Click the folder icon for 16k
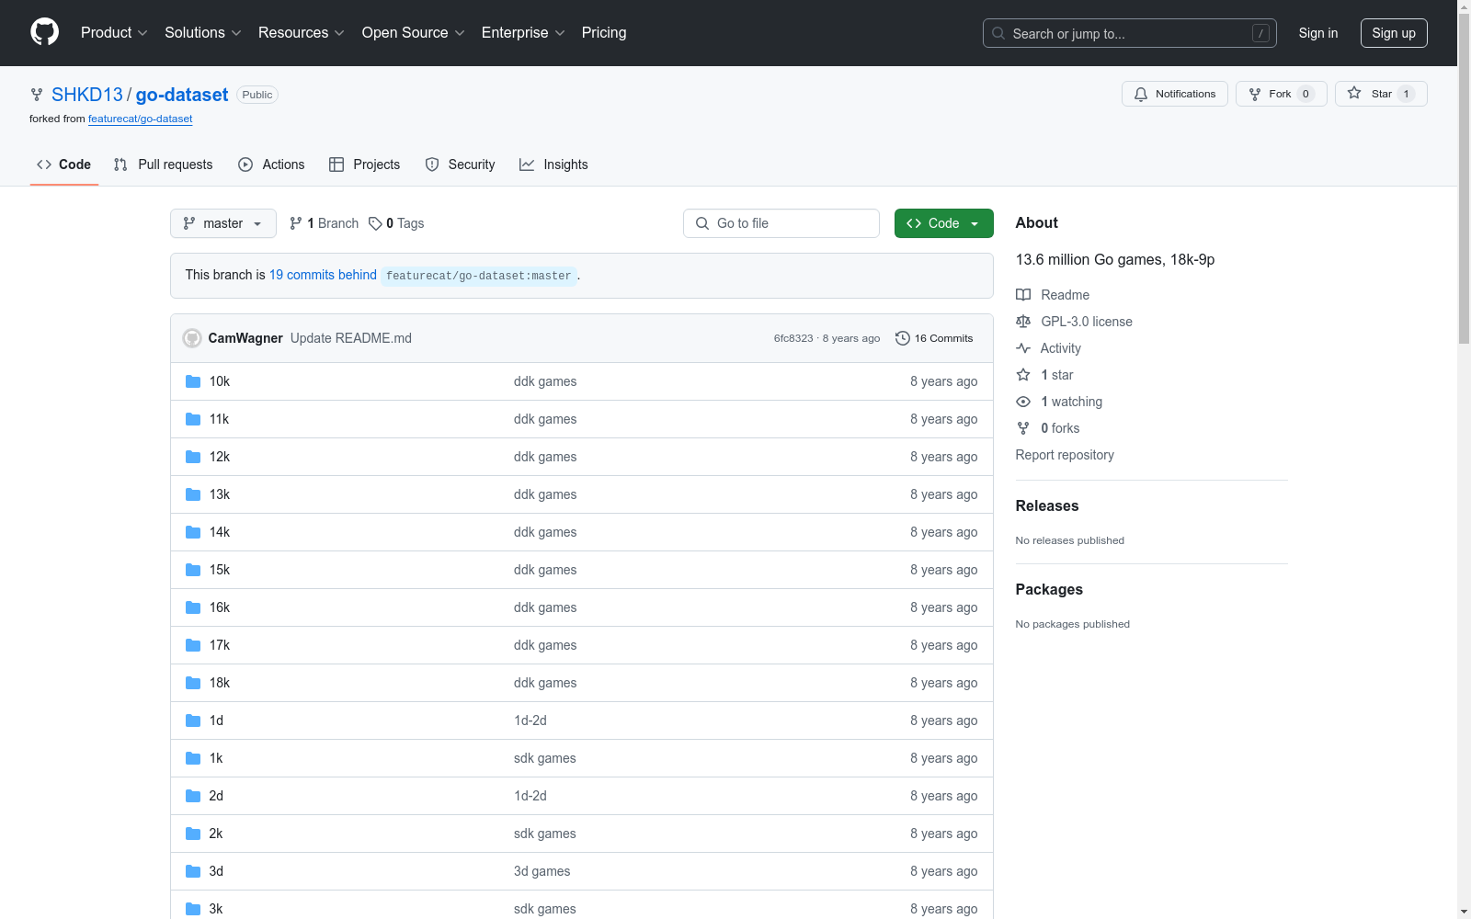This screenshot has width=1471, height=919. coord(193,607)
